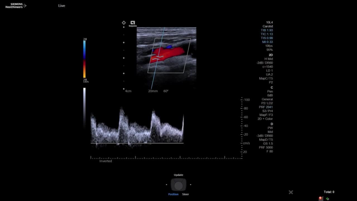Screen dimensions: 357x201
Task: Click the TIC:1.13 value
Action: click(267, 34)
